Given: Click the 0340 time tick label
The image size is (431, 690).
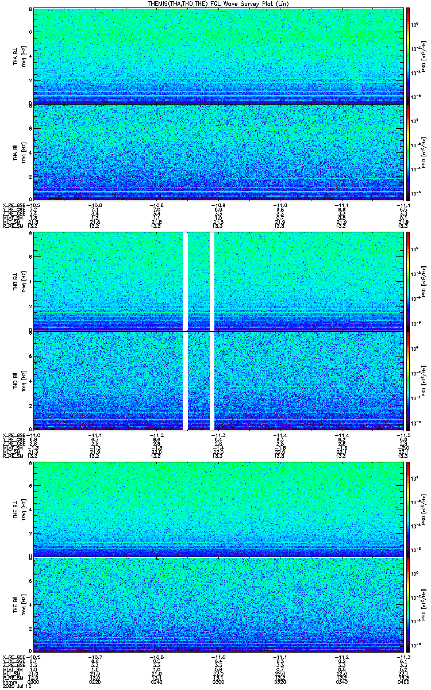Looking at the screenshot, I should point(341,682).
